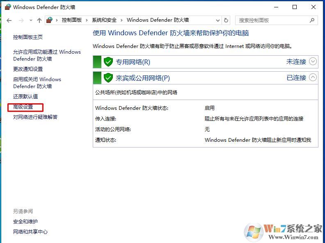Select the 系统和安全 breadcrumb
Image resolution: width=325 pixels, height=243 pixels.
pyautogui.click(x=104, y=20)
